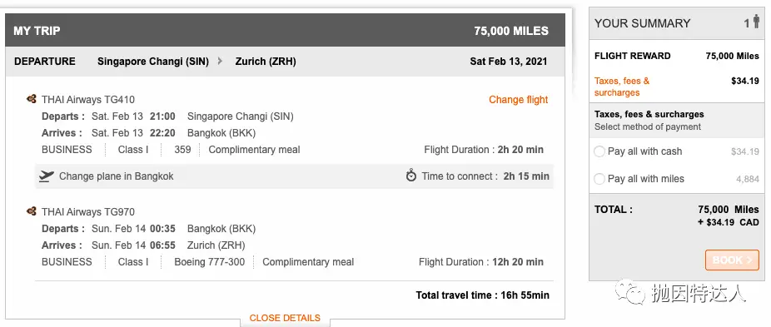Click the MY TRIP header bar

click(285, 31)
